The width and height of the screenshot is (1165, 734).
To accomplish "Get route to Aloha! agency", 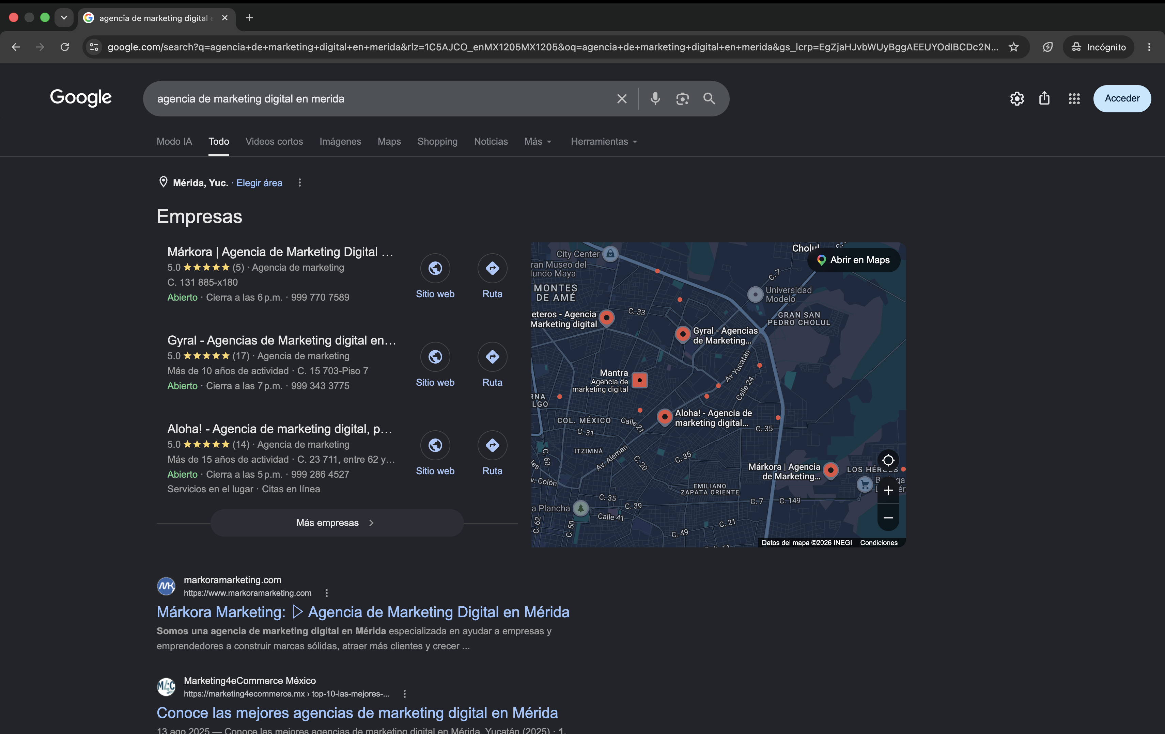I will (x=492, y=445).
